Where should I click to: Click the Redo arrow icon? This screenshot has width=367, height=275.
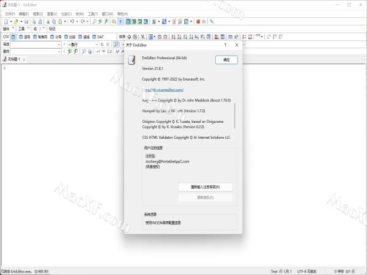click(x=83, y=21)
